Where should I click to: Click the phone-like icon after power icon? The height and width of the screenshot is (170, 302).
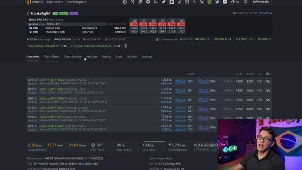[x=133, y=2]
